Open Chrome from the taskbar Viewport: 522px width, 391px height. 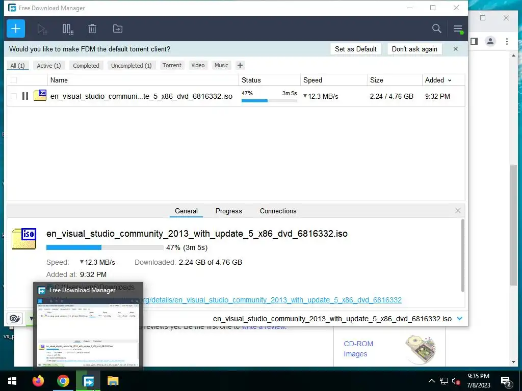pos(63,381)
